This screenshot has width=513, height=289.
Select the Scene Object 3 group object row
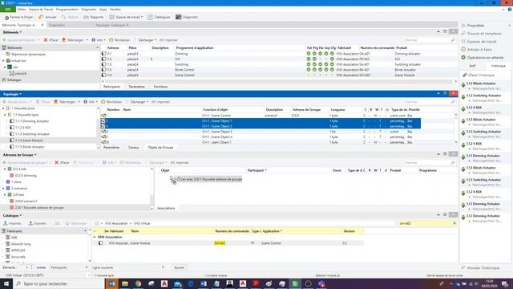click(261, 132)
